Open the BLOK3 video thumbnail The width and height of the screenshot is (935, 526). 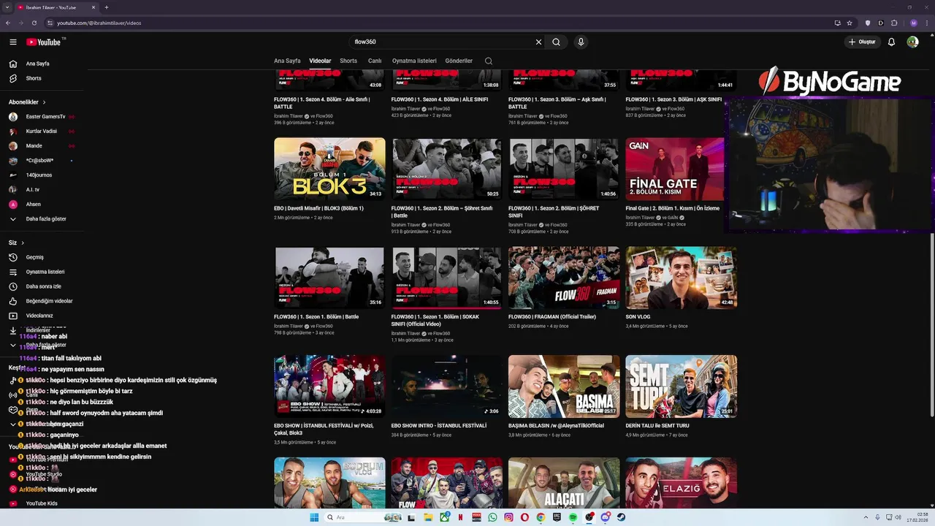point(329,169)
